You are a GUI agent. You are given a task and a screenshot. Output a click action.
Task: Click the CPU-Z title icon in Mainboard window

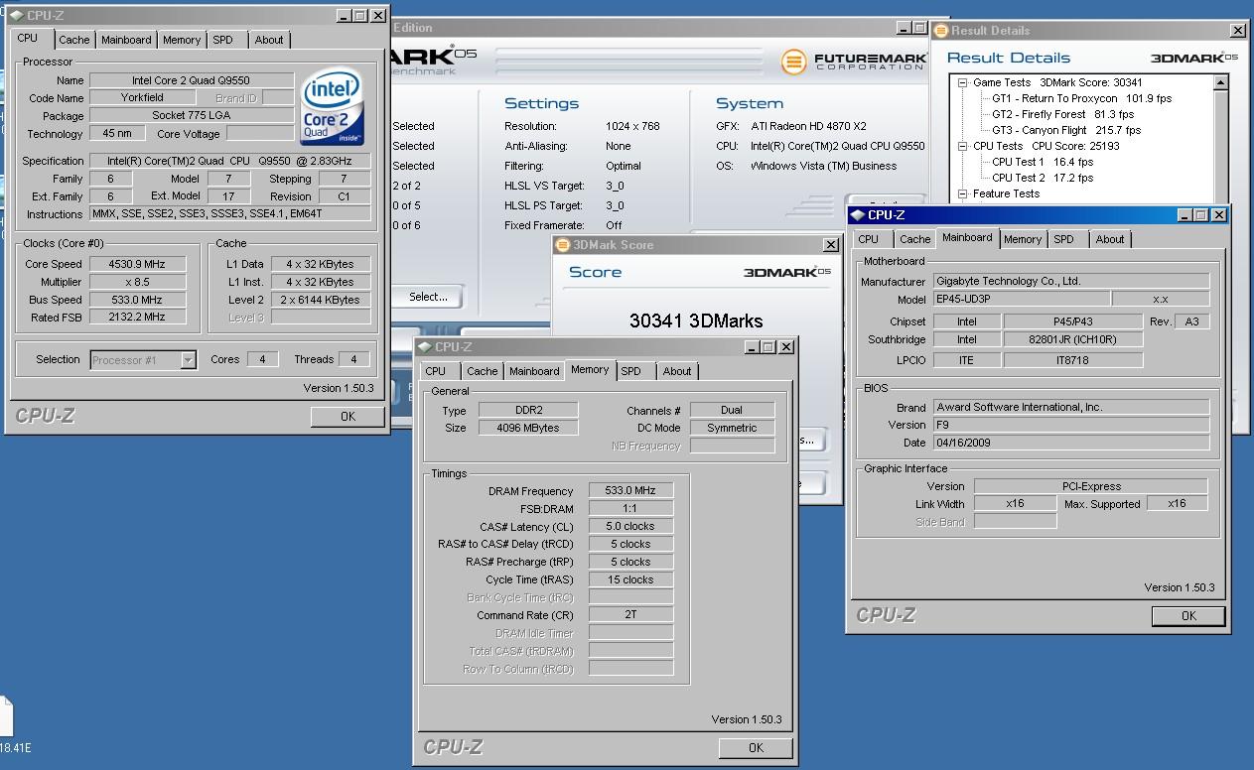(858, 215)
